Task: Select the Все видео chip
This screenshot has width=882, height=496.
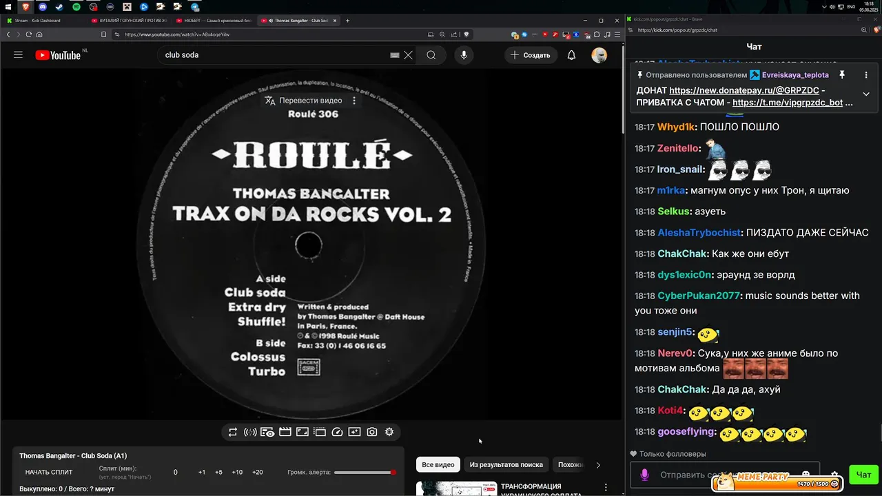Action: (438, 465)
